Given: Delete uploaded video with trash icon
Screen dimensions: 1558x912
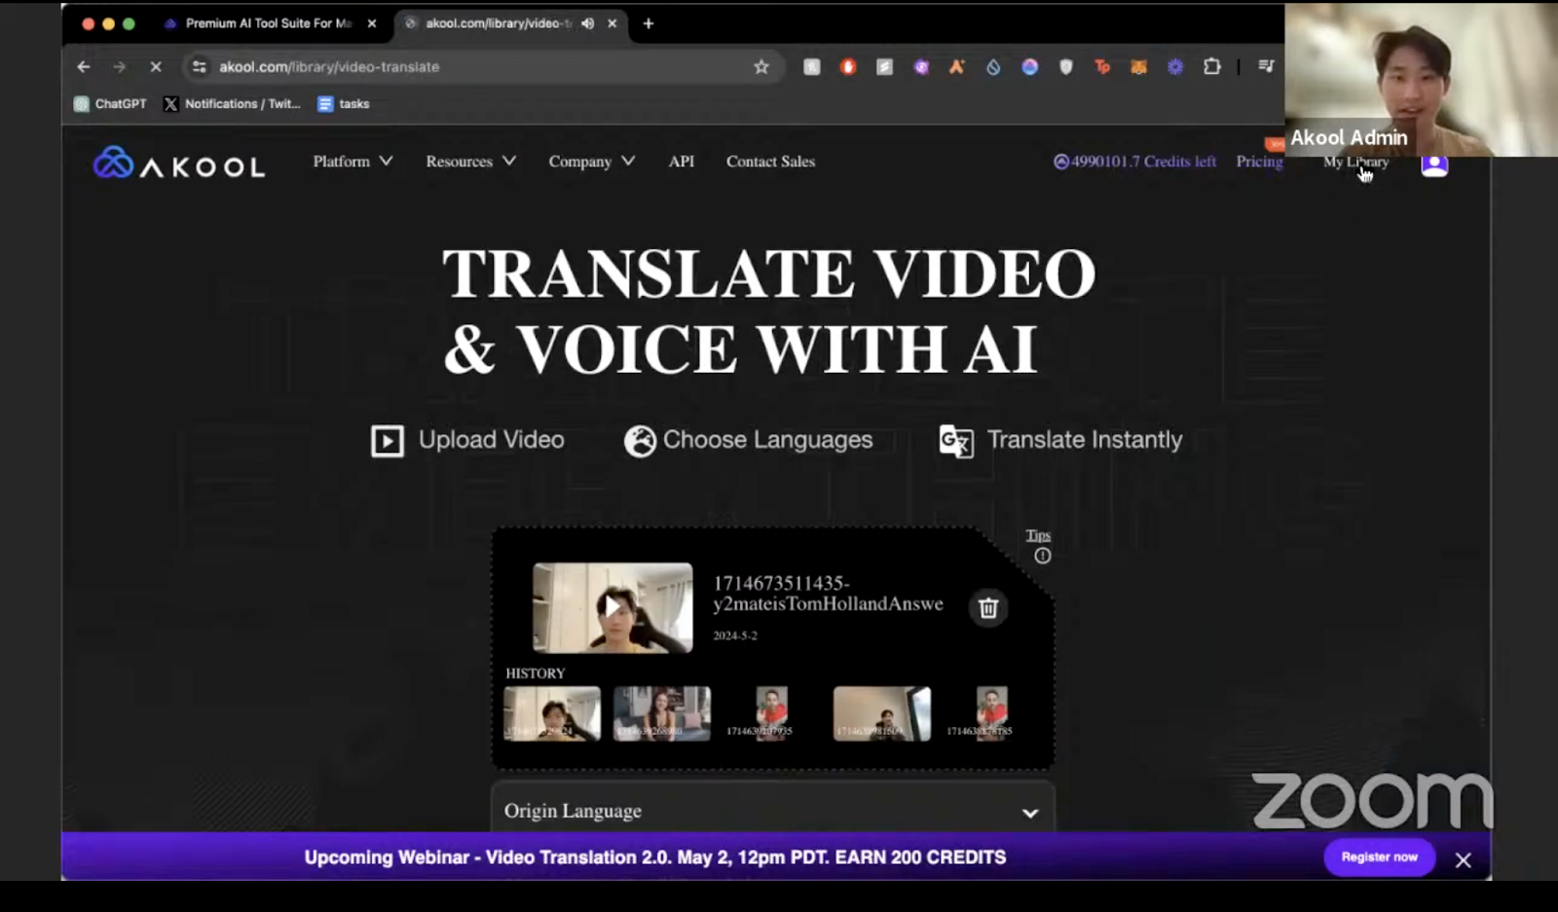Looking at the screenshot, I should [x=988, y=608].
